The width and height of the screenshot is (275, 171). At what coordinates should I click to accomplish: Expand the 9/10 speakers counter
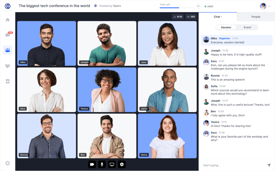pos(178,17)
